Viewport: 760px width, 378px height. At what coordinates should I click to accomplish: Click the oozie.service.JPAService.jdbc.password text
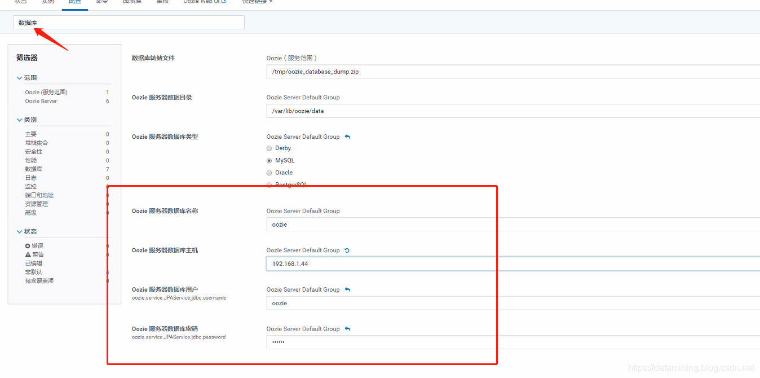[179, 337]
